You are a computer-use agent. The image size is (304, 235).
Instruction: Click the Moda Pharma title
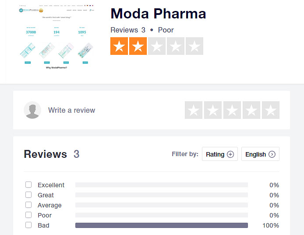point(158,14)
